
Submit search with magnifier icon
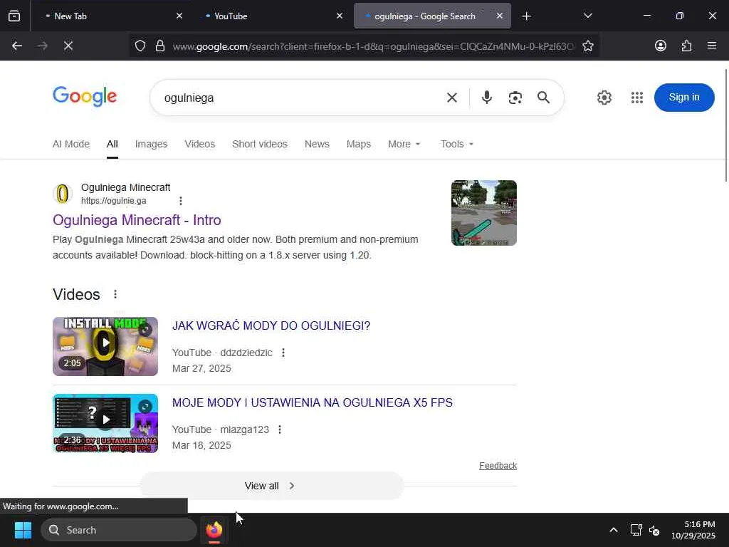pos(543,98)
